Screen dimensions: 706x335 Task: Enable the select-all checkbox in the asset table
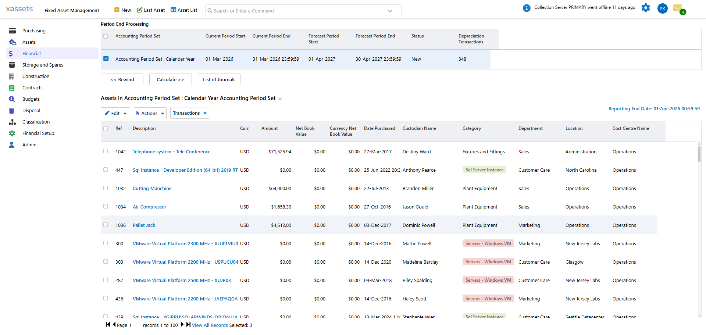click(106, 129)
